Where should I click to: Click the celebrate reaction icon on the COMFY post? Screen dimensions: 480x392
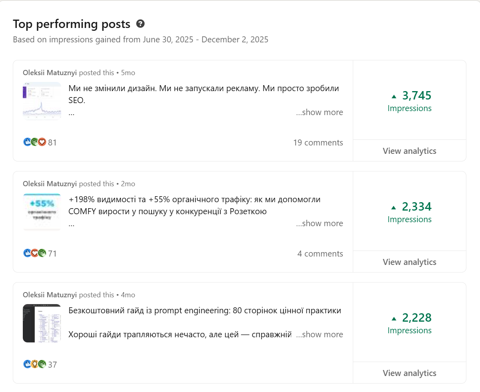tap(42, 253)
